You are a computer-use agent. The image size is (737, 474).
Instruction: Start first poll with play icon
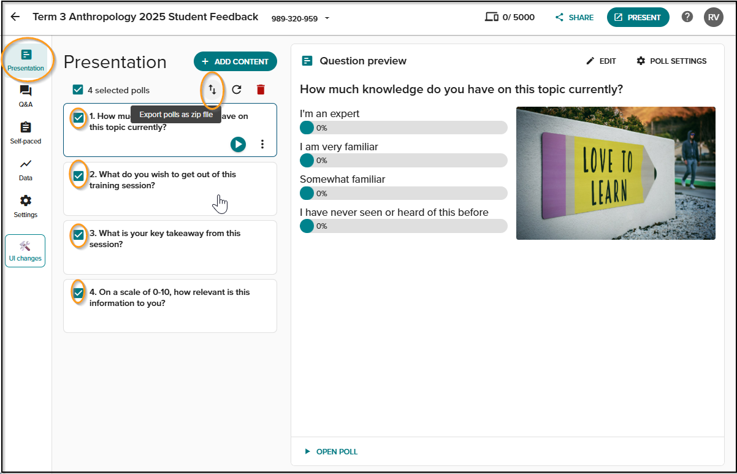(239, 144)
